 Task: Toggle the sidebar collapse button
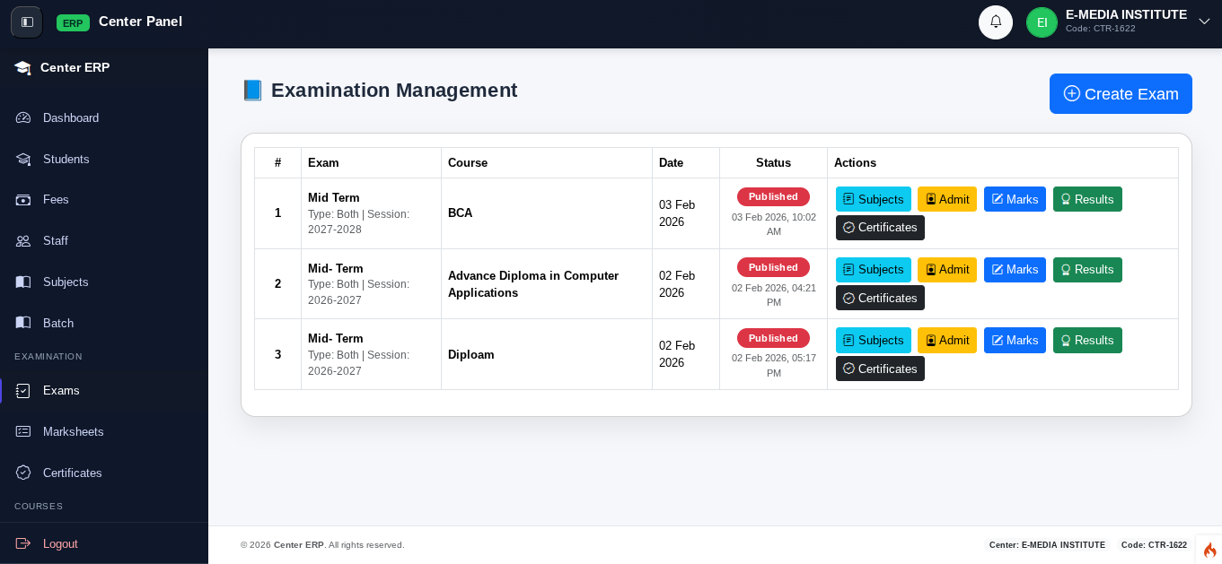click(x=27, y=22)
